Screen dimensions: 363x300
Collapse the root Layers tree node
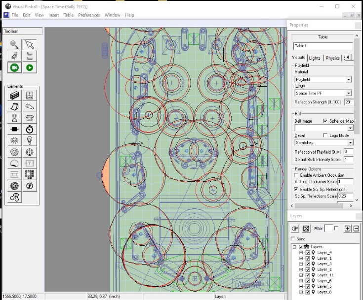point(294,247)
